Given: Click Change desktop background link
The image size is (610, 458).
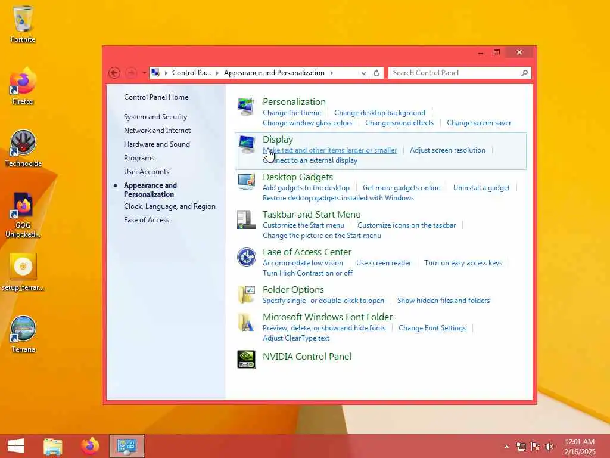Looking at the screenshot, I should tap(379, 113).
